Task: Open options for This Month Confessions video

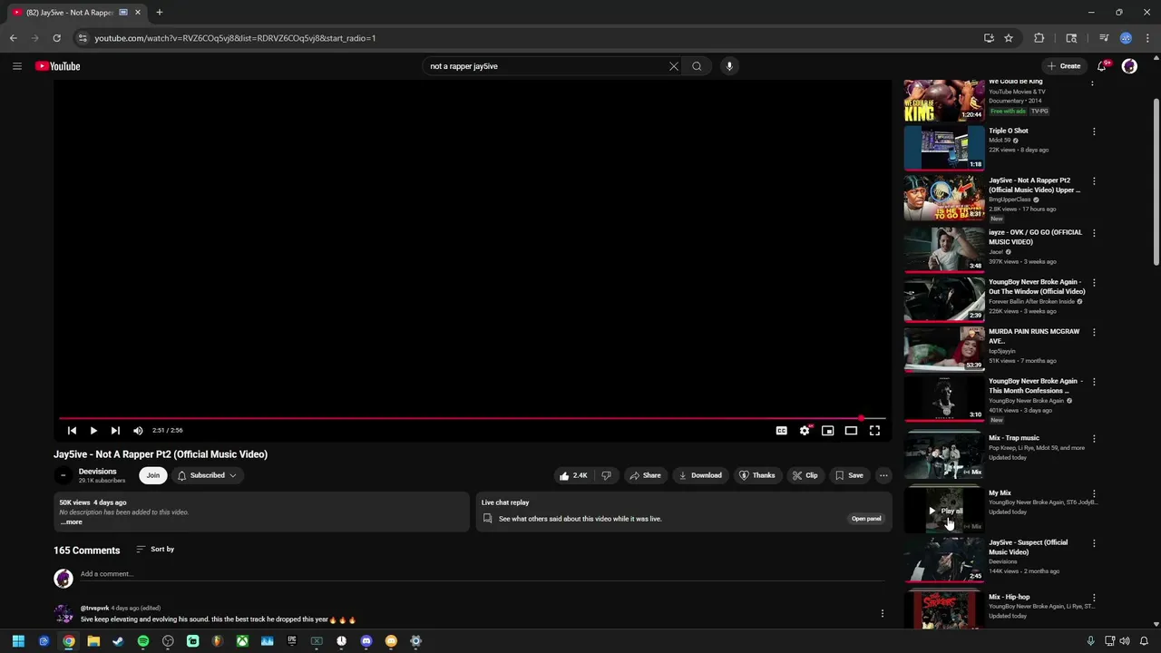Action: pos(1093,382)
